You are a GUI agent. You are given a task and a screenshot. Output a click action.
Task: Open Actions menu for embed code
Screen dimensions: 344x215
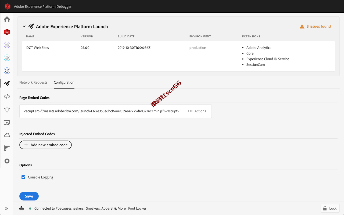[x=197, y=111]
